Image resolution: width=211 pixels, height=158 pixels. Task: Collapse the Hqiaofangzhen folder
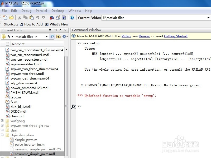point(2,135)
